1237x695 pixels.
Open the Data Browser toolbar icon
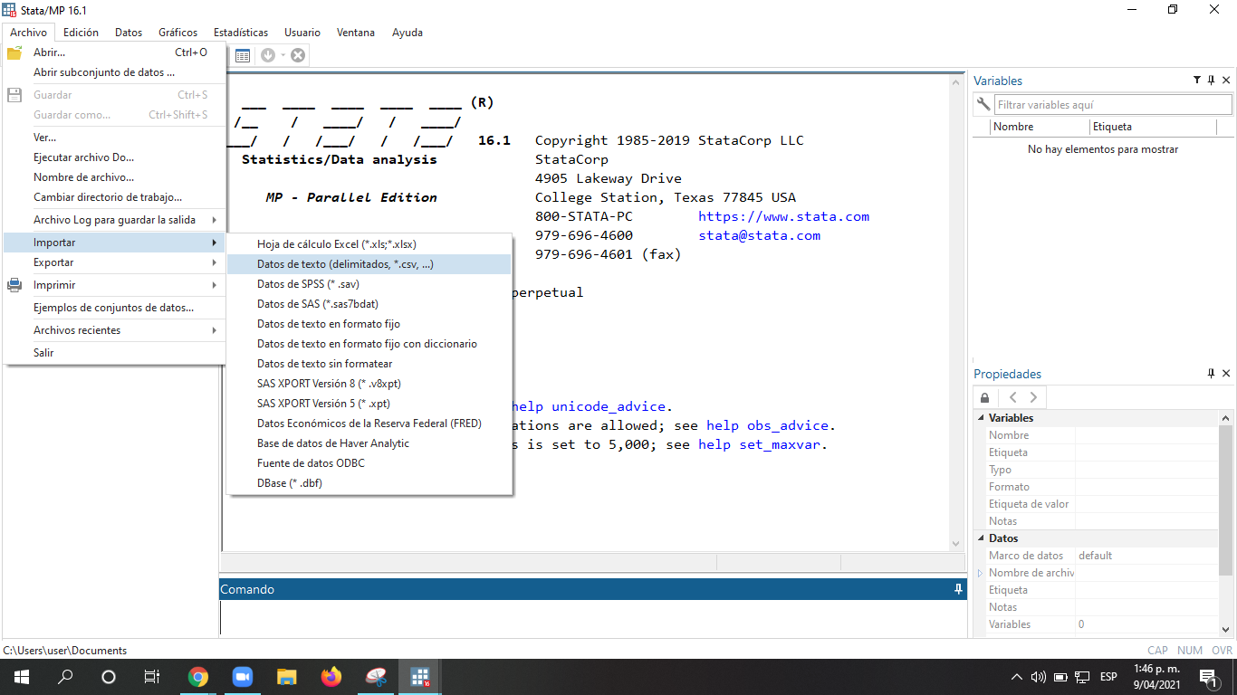point(242,55)
